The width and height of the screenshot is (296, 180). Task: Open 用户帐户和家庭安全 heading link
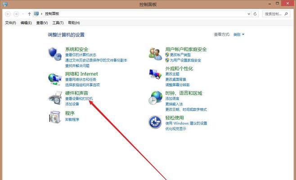tap(186, 49)
